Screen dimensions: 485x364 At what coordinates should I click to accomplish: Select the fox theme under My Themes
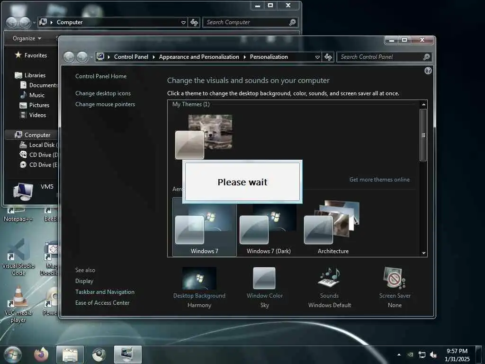click(x=204, y=136)
